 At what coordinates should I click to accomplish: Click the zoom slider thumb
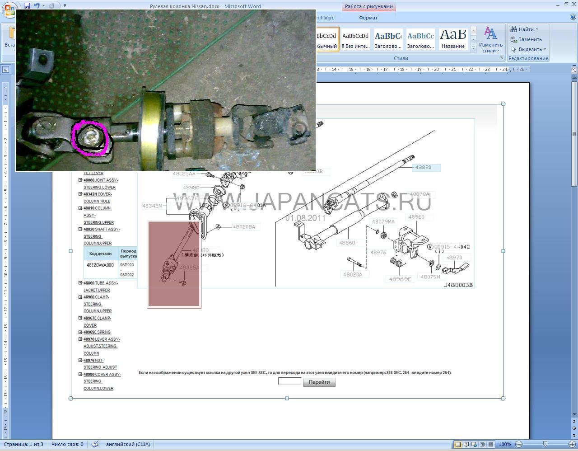pos(545,444)
